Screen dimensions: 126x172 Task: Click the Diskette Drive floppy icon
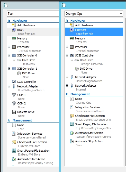[14, 112]
